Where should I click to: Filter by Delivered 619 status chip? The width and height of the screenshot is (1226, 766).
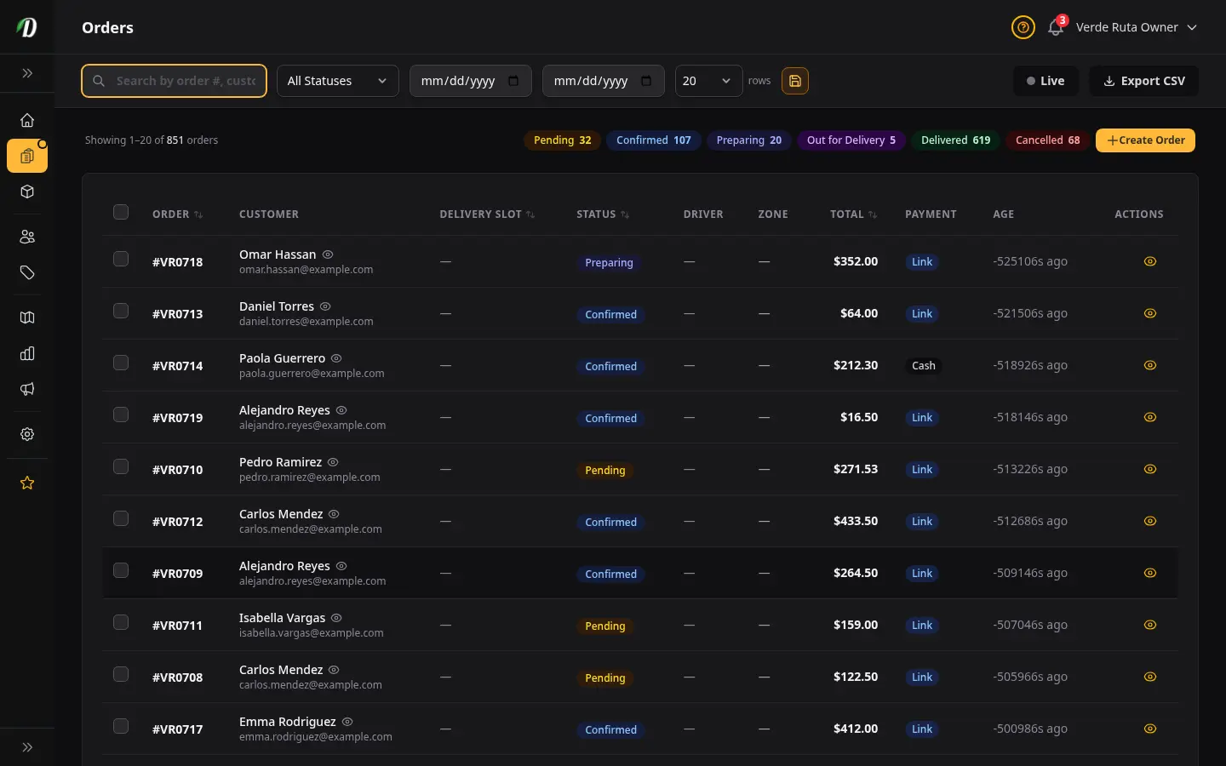point(955,140)
